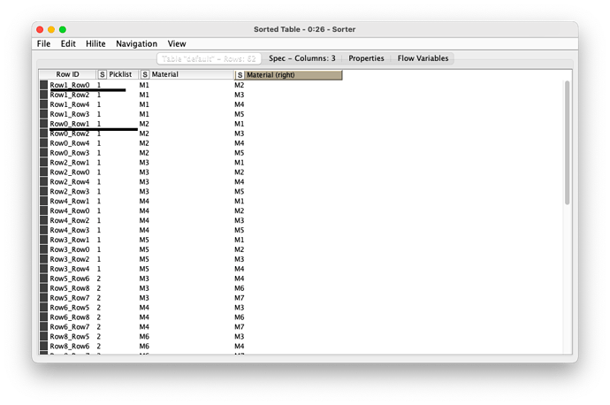Click Material cell M6 in row Row8_Row5

144,336
